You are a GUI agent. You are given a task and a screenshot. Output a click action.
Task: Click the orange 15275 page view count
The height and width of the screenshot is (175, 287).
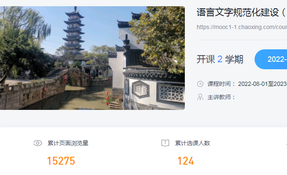tap(61, 161)
